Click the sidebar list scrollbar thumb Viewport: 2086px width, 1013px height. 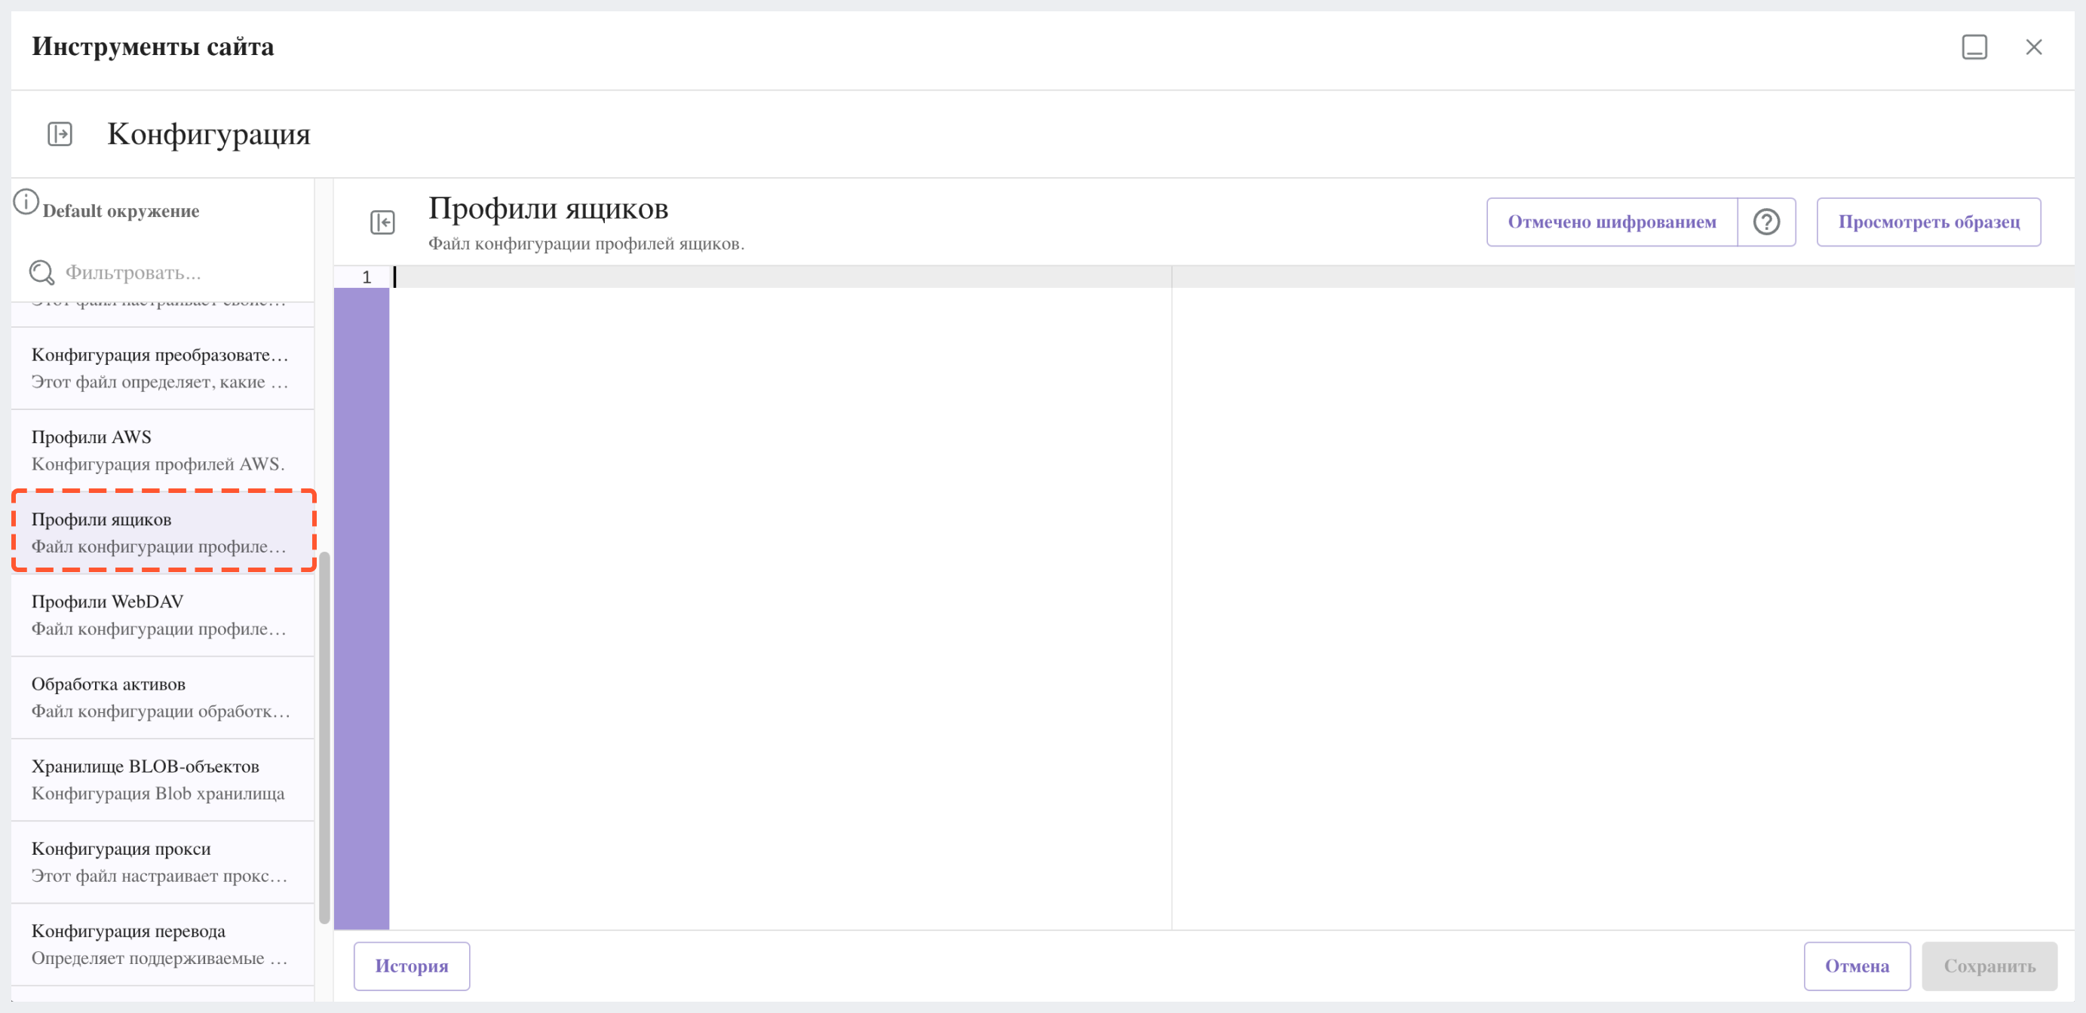324,737
